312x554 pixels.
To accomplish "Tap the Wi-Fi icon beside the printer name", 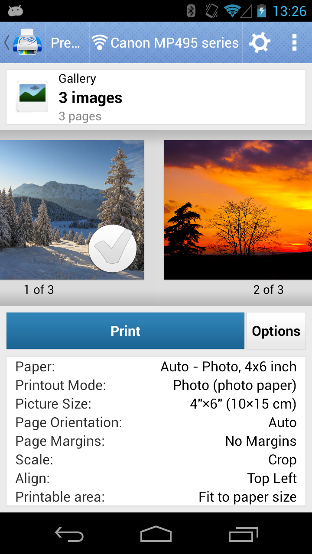I will (100, 42).
